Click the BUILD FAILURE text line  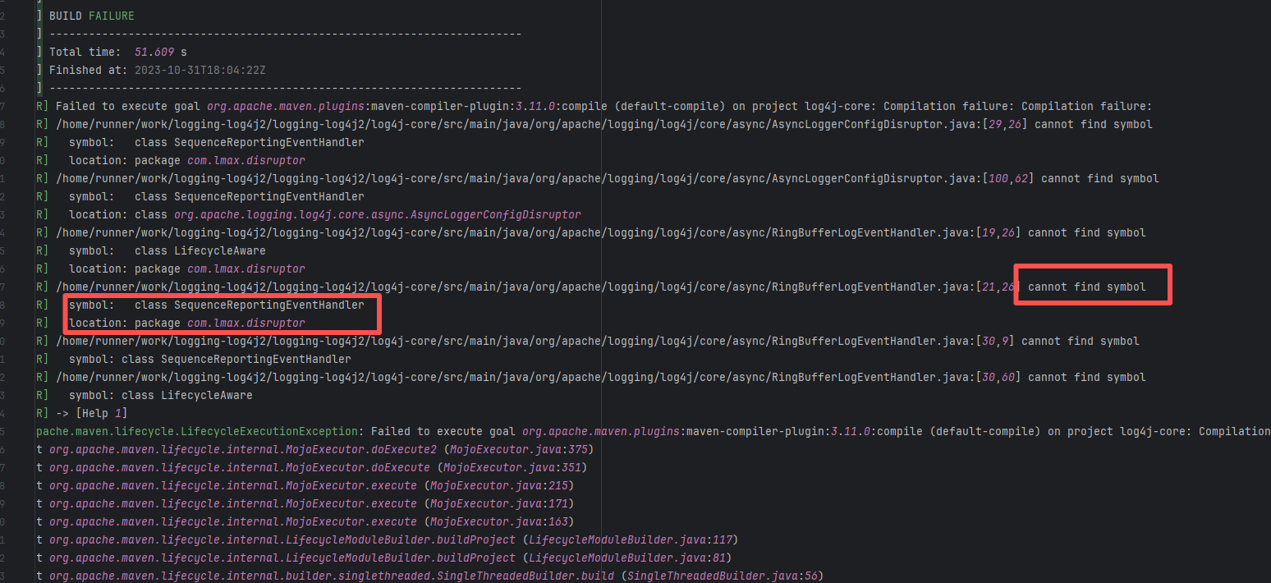click(x=91, y=16)
